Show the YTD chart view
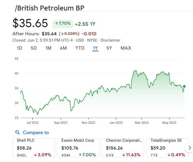 point(80,48)
